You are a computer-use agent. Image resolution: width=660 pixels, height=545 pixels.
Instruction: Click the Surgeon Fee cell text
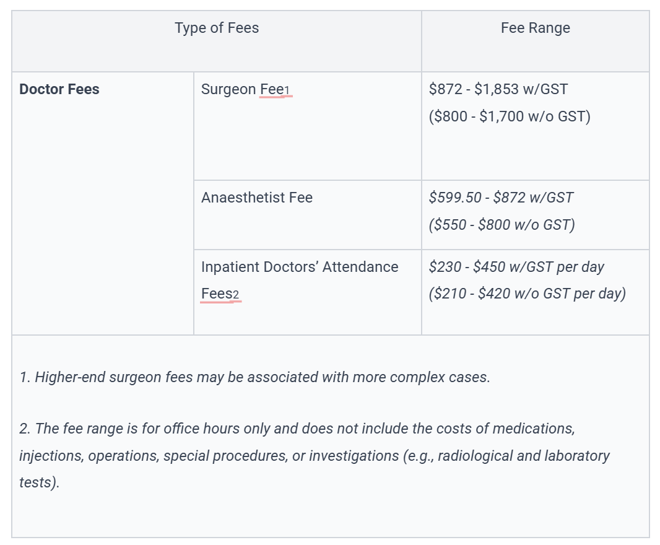(245, 89)
